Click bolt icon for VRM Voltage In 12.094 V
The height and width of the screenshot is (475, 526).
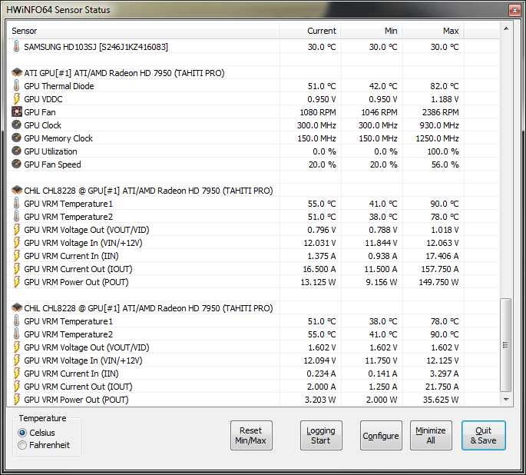[x=16, y=360]
